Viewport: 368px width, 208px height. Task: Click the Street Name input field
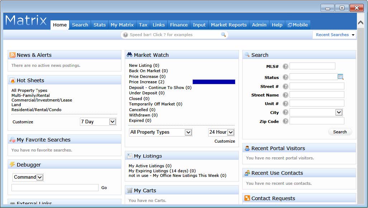tap(317, 94)
